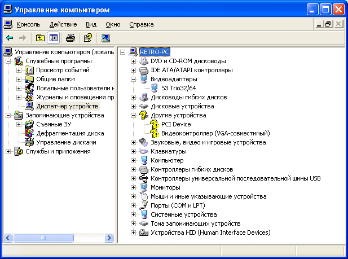Click the yellow question mark Другие устройства icon

click(x=144, y=115)
